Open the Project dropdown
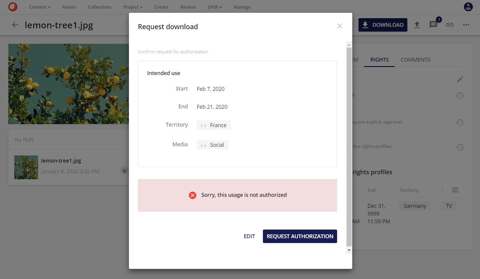 tap(133, 7)
